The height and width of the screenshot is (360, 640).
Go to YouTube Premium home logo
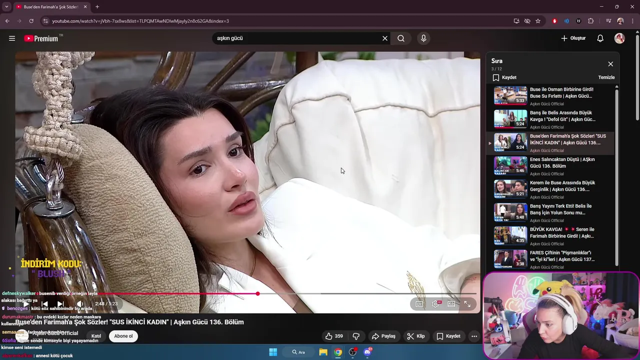(41, 38)
